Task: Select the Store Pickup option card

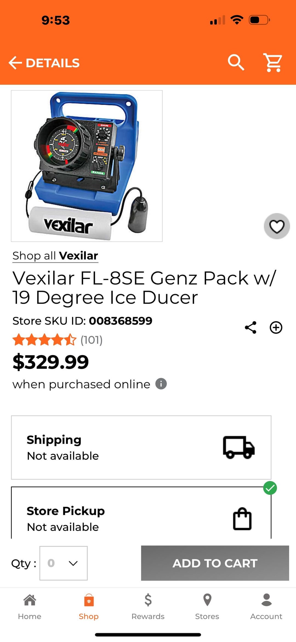Action: 141,513
